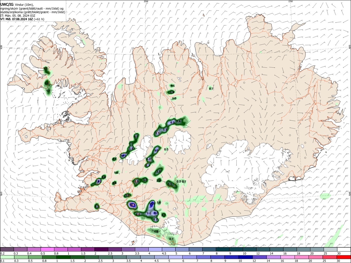Select bottom legend swatch between 8 and 9
This screenshot has width=351, height=263.
pos(217,257)
